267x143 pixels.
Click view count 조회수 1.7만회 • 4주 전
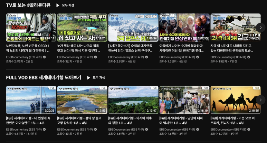click(224, 134)
